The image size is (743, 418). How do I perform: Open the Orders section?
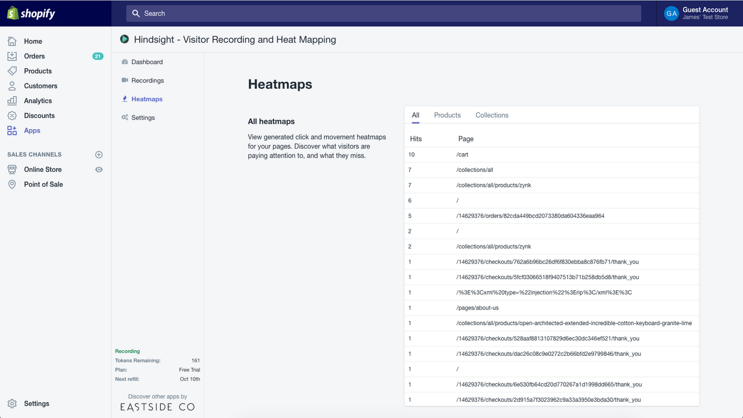point(34,56)
